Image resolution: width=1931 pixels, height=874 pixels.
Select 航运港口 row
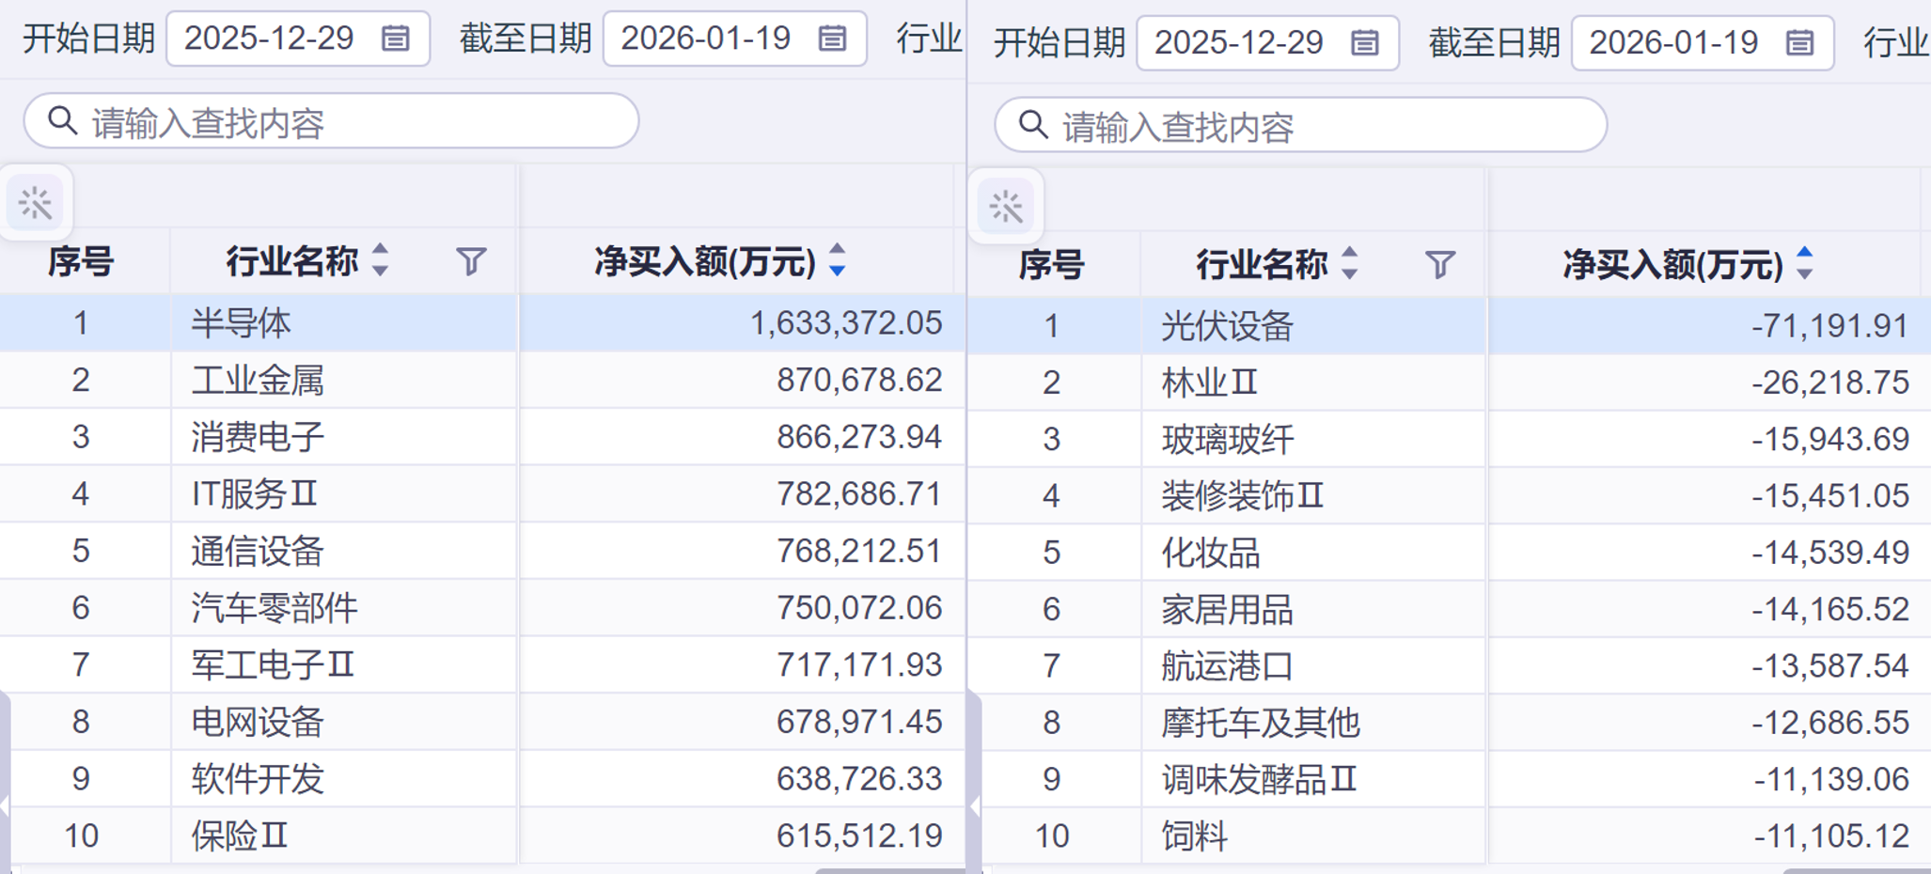tap(1450, 666)
